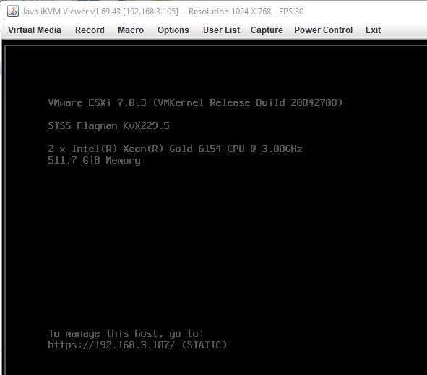Image resolution: width=427 pixels, height=375 pixels.
Task: Open the Capture menu
Action: [267, 30]
